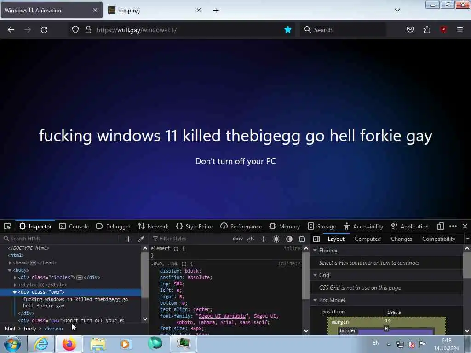Close the dro.pm/j tab
The width and height of the screenshot is (471, 353).
point(199,10)
